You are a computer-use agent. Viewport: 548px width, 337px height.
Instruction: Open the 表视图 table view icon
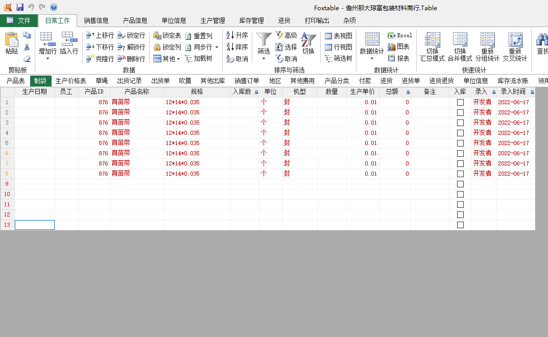(x=328, y=36)
